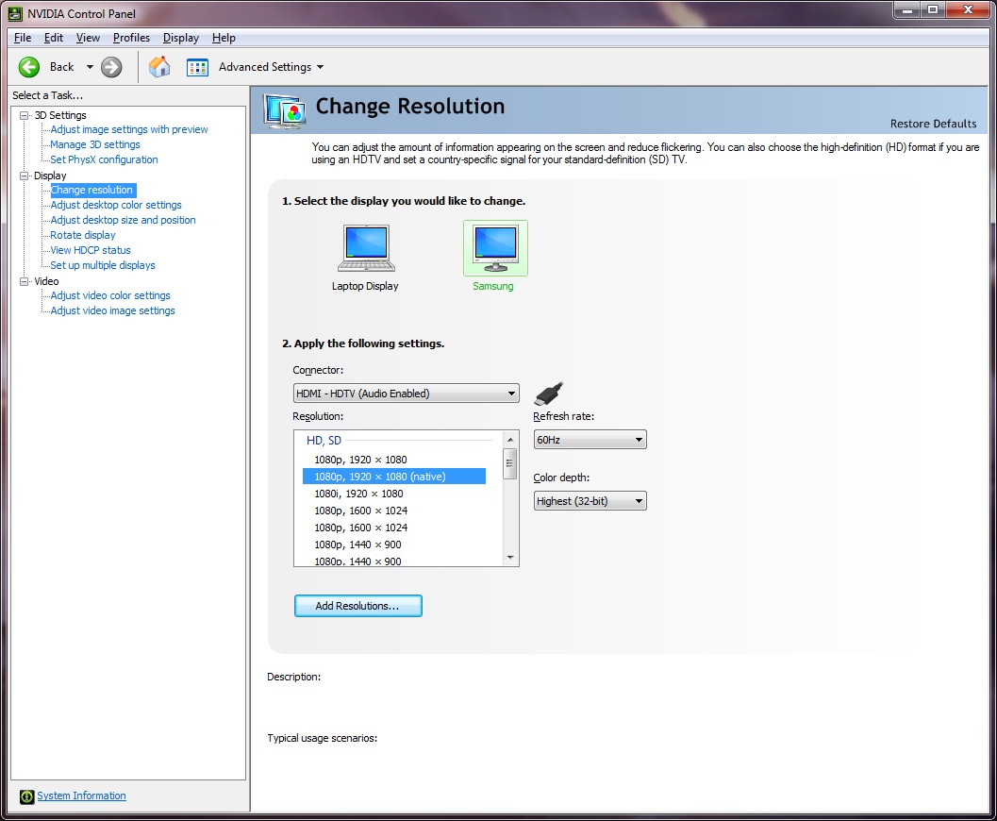Click Advanced Settings toolbar label

point(265,67)
